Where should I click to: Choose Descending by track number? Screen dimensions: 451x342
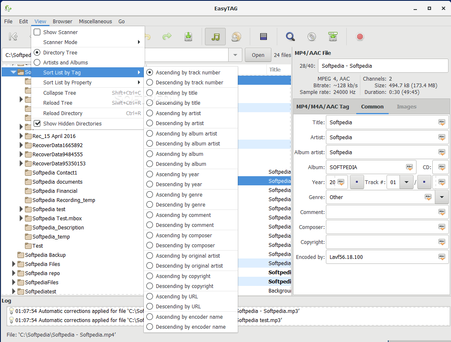pos(191,83)
